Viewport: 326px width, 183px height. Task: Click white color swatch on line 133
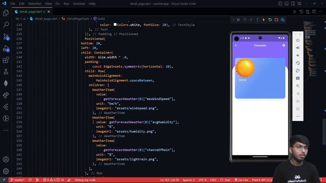115,24
